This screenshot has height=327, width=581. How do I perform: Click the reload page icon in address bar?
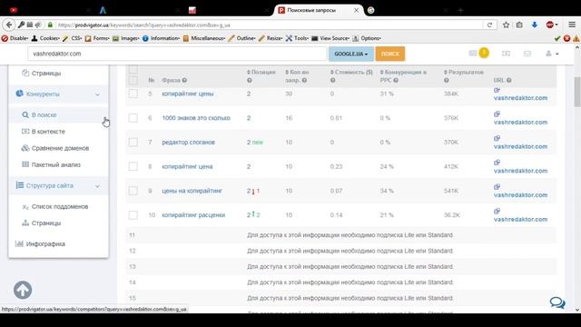(489, 25)
